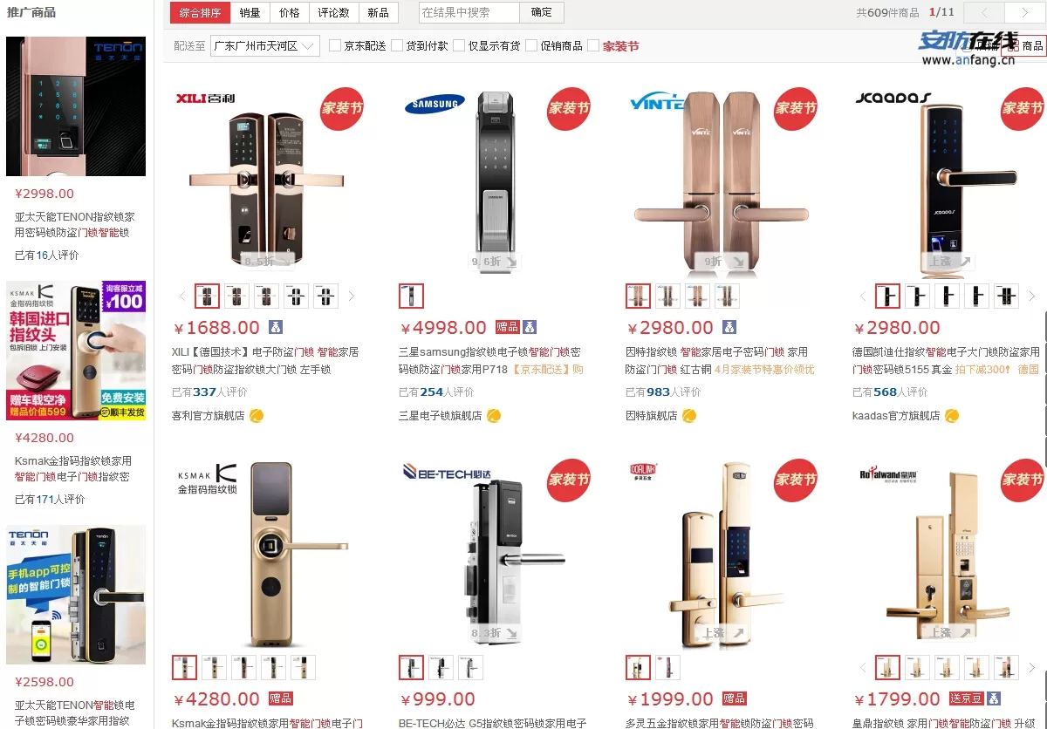Click the previous page arrow at top right

[986, 12]
